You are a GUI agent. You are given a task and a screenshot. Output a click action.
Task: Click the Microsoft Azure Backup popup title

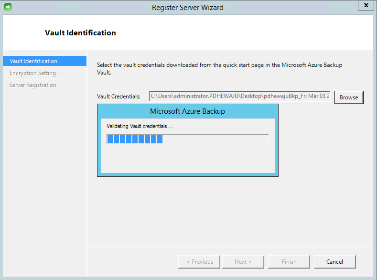pos(187,111)
